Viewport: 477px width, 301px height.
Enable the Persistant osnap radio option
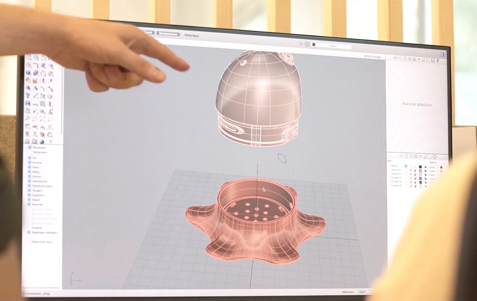point(30,147)
